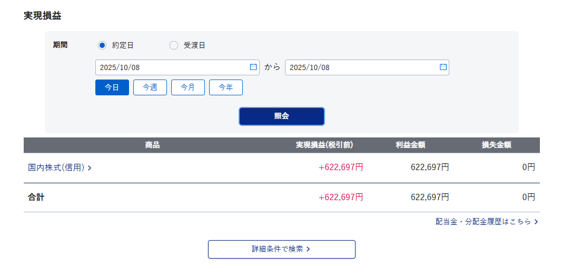Set the period to 今週
The width and height of the screenshot is (572, 277).
tap(150, 87)
